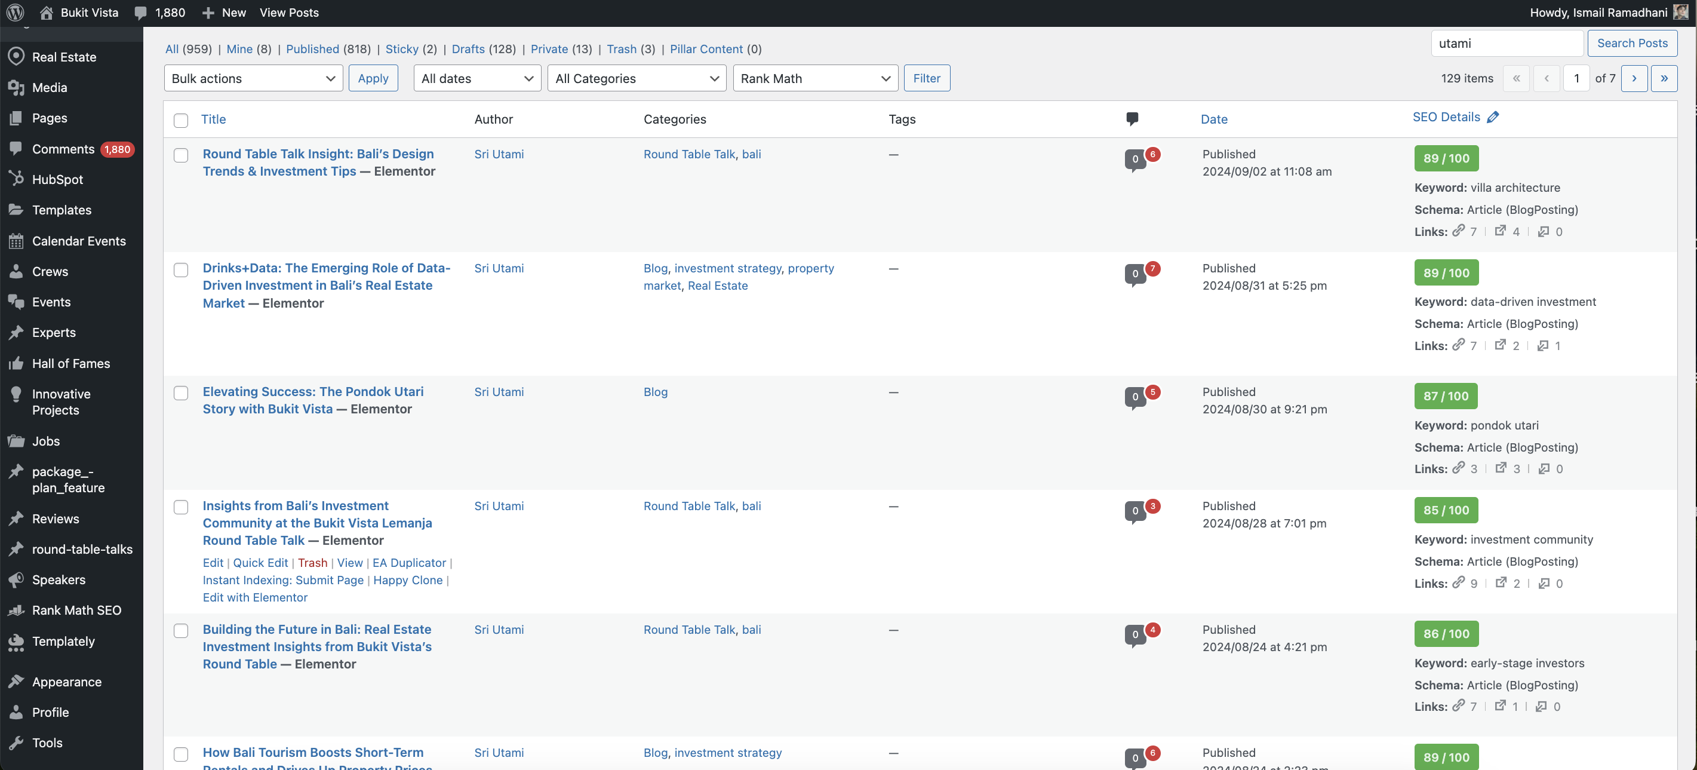
Task: Show Trash posts filter
Action: click(622, 49)
